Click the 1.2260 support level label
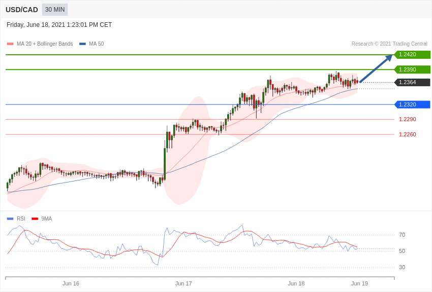The image size is (432, 292). (x=408, y=134)
